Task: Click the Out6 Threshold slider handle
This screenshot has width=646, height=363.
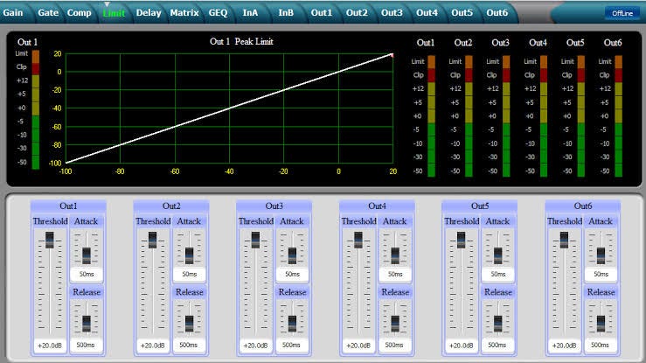Action: click(x=564, y=240)
